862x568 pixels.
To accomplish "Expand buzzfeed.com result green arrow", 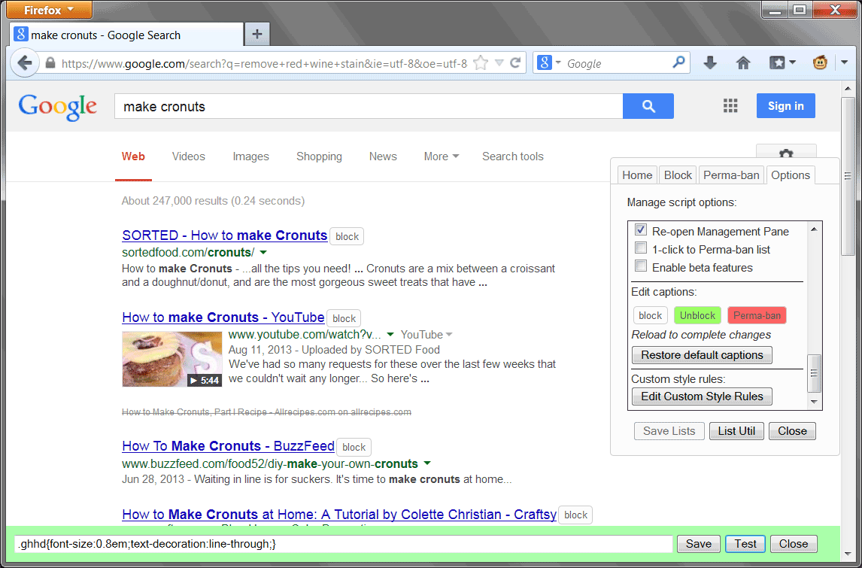I will click(427, 463).
